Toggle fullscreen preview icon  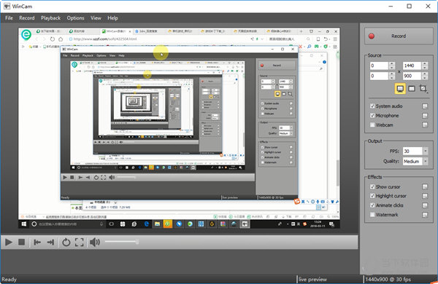point(80,242)
